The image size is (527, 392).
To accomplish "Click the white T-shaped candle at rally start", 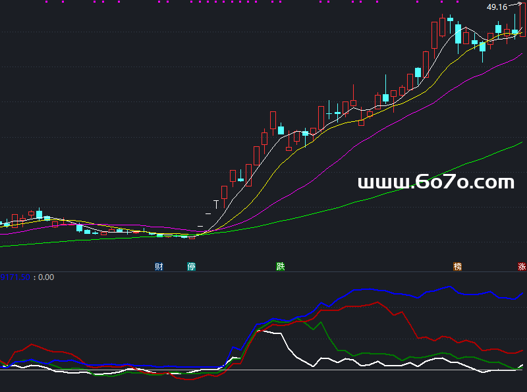I will click(x=216, y=202).
